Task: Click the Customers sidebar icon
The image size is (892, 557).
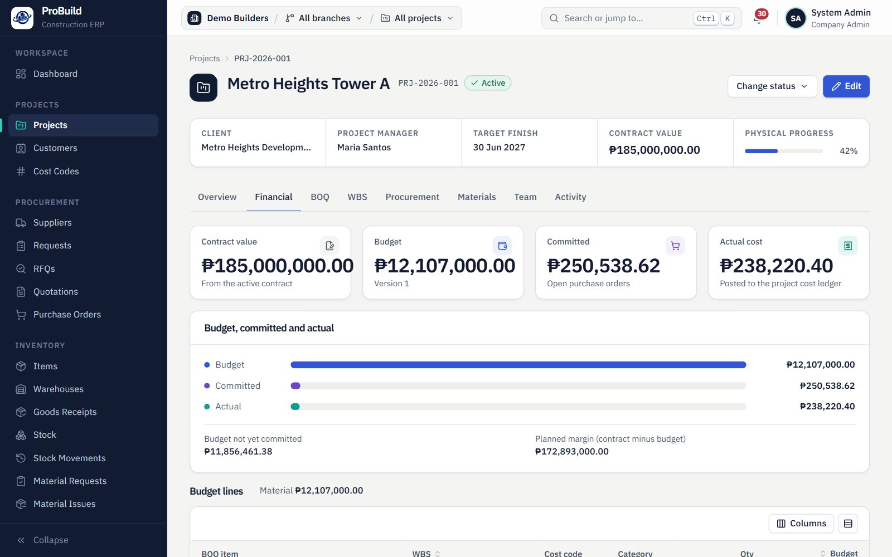Action: [21, 148]
